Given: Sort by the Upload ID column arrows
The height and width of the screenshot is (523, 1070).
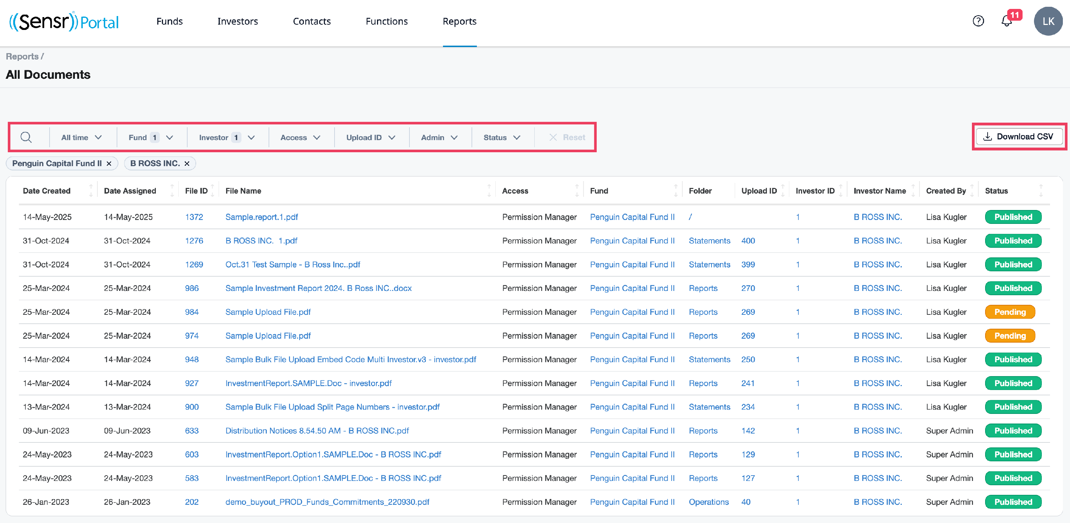Looking at the screenshot, I should pos(783,191).
